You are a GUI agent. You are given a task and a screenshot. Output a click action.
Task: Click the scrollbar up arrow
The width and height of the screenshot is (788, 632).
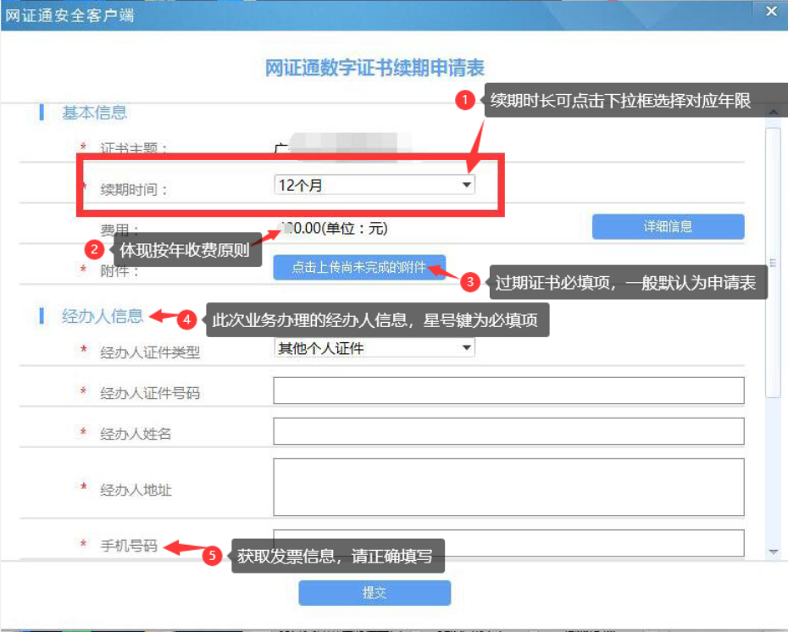(771, 113)
